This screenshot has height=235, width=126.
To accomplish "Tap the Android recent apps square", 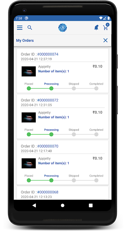I will tap(91, 205).
